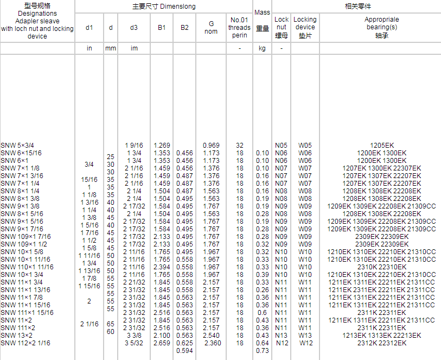Select the SNW 13×2 designation cell

(17, 336)
